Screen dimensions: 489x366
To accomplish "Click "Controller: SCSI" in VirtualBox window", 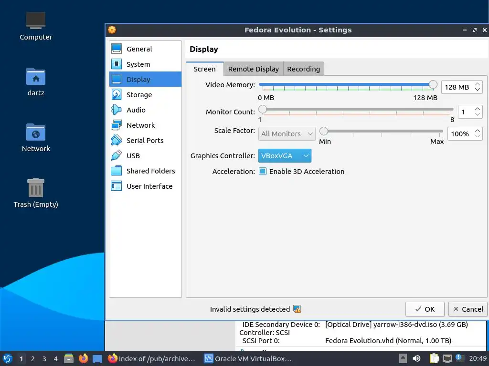I will coord(265,332).
